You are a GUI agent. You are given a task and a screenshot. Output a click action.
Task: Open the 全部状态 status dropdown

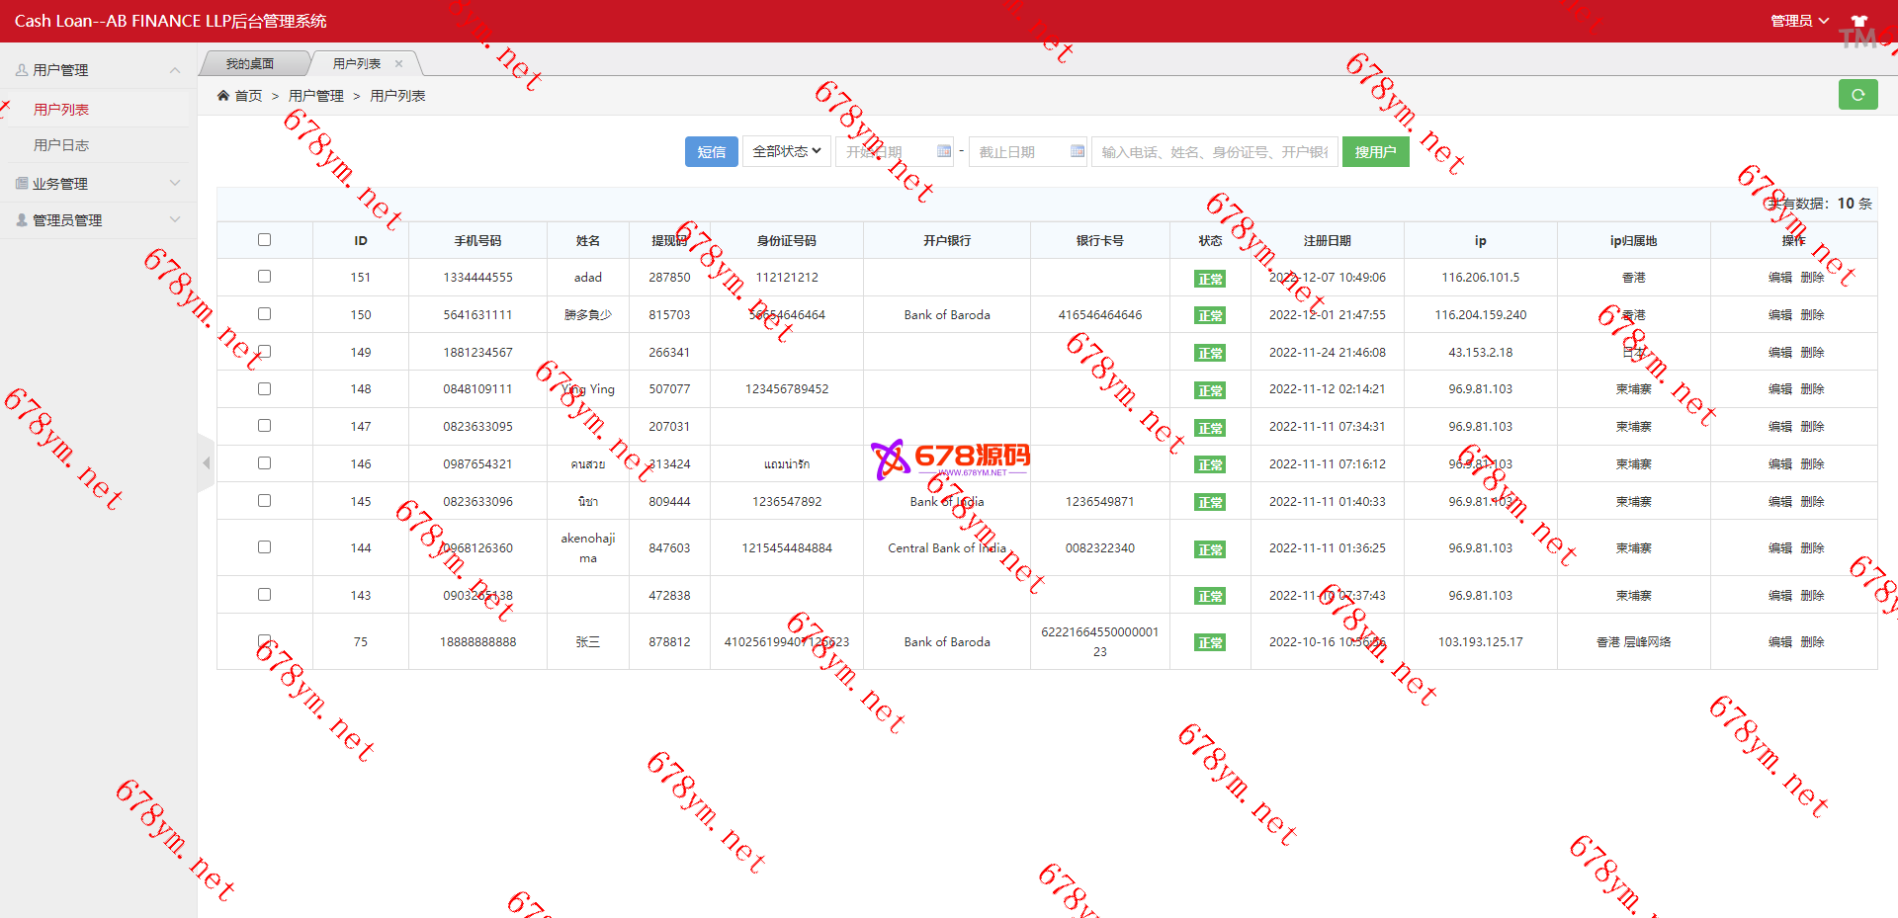786,151
